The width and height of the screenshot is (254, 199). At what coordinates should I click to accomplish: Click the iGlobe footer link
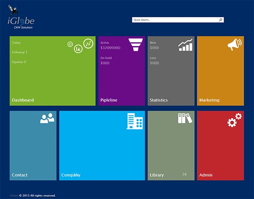tap(14, 195)
